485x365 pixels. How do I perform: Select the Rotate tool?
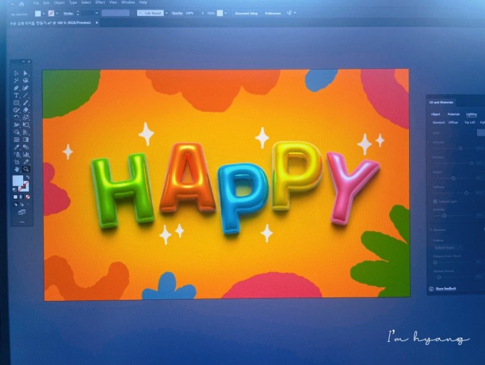tap(16, 117)
